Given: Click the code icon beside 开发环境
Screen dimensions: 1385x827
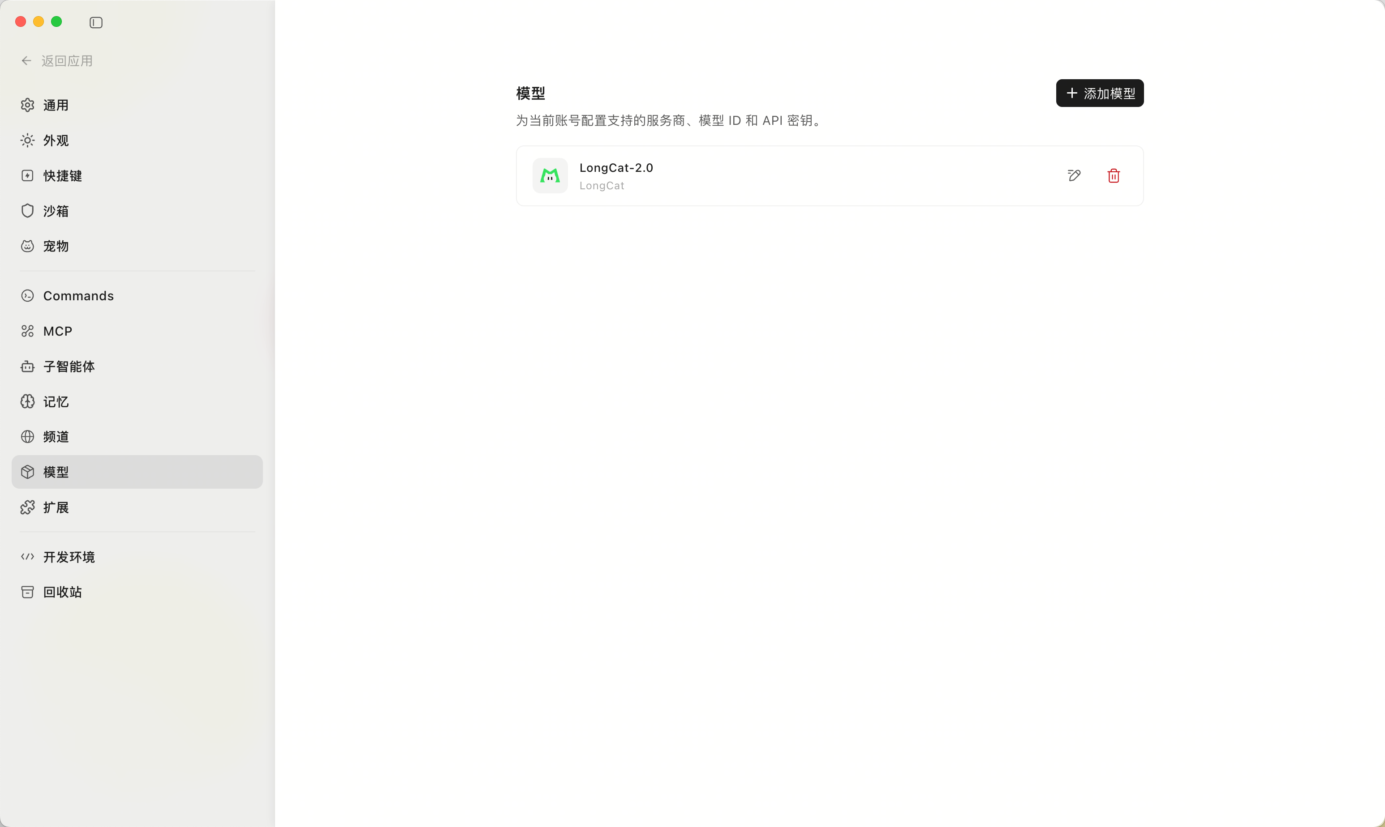Looking at the screenshot, I should tap(27, 557).
